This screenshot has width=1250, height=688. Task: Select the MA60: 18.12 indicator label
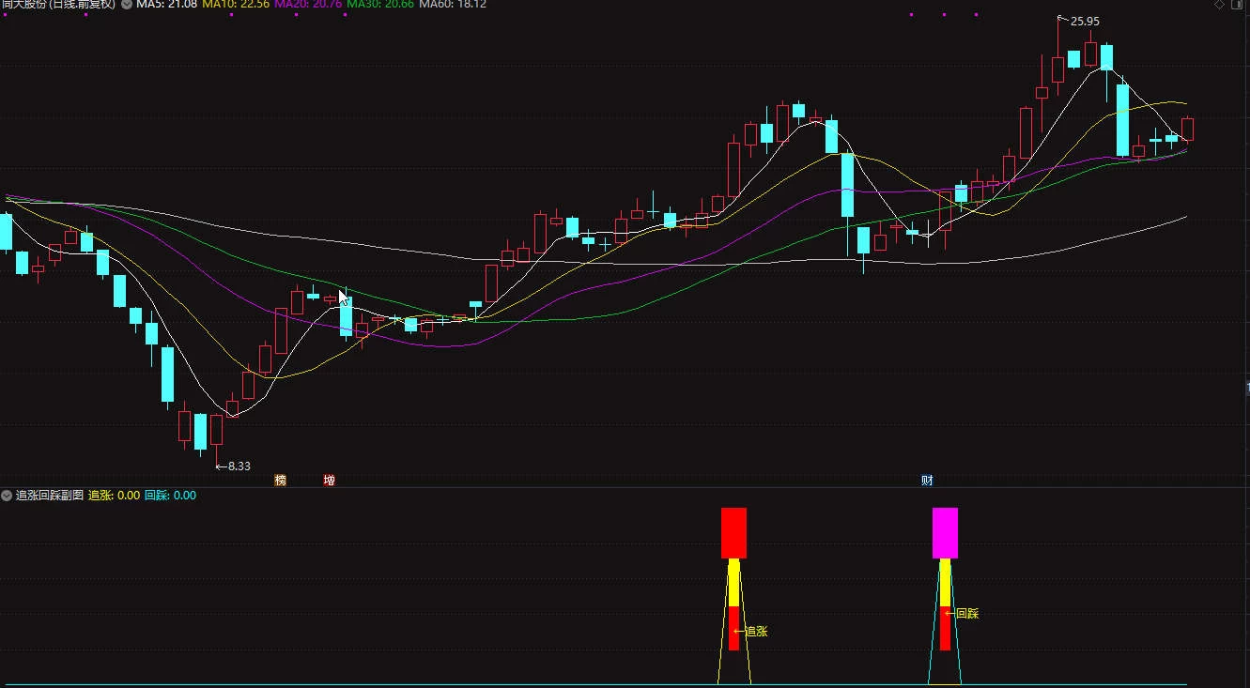click(452, 5)
